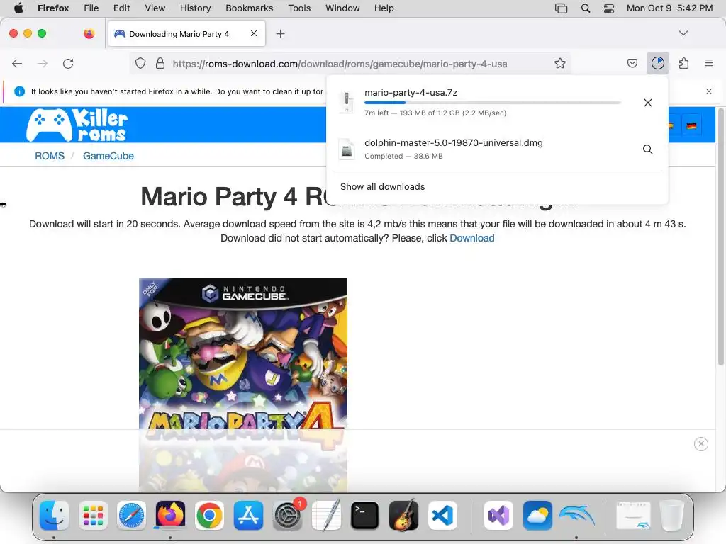The width and height of the screenshot is (726, 544).
Task: Launch Safari from the dock
Action: pyautogui.click(x=131, y=515)
